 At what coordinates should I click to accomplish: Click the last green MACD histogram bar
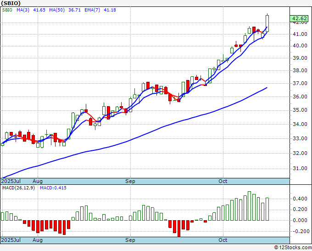(267, 209)
